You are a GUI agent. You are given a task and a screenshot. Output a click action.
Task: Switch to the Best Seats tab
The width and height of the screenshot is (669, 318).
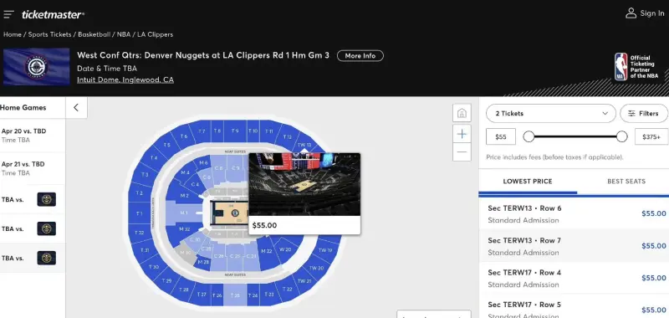coord(626,182)
